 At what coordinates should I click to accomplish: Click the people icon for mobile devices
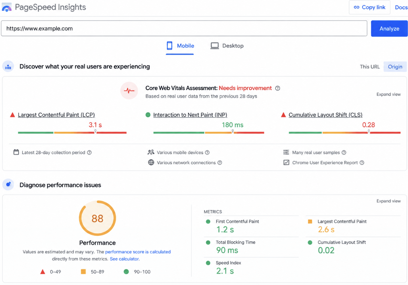pyautogui.click(x=151, y=152)
